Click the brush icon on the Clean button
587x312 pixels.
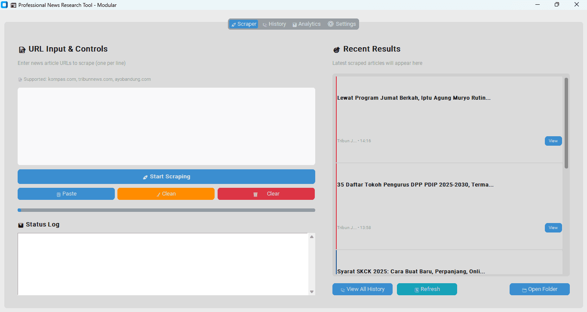[157, 194]
